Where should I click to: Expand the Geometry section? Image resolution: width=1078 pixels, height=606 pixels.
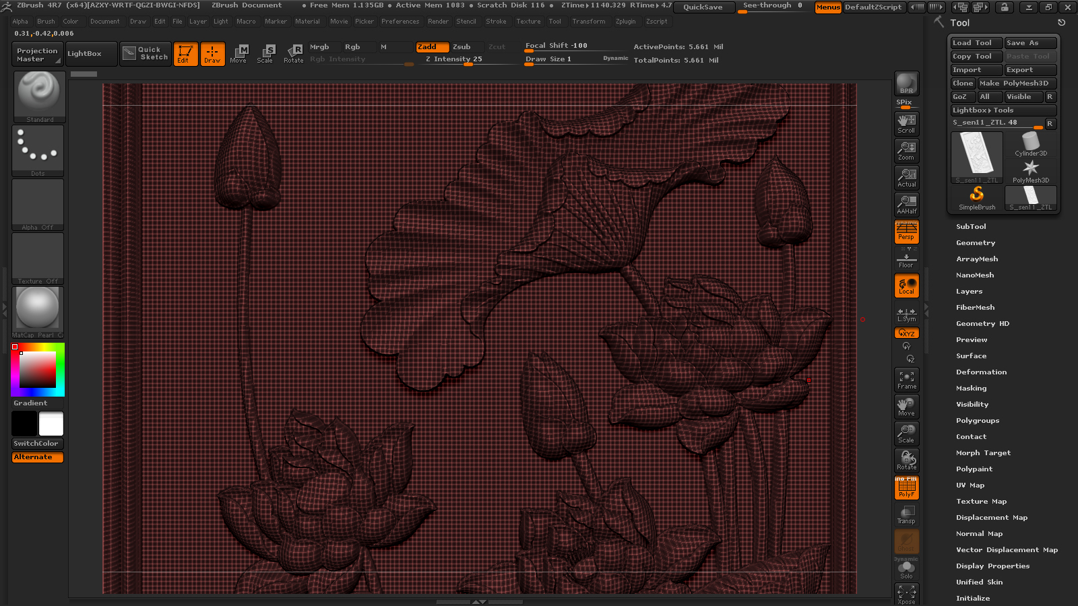click(975, 243)
